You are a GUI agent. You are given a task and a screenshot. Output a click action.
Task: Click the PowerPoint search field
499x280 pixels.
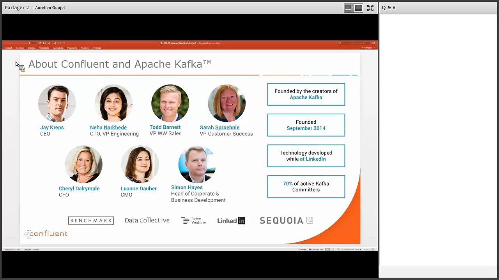click(x=354, y=43)
